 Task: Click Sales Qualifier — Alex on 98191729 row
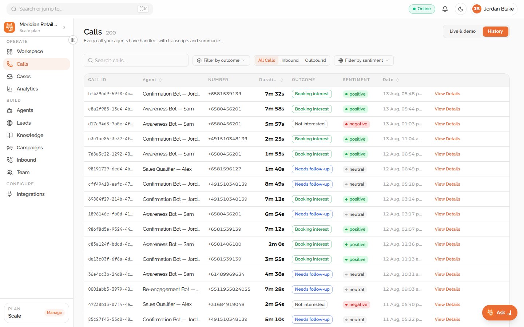pyautogui.click(x=167, y=169)
